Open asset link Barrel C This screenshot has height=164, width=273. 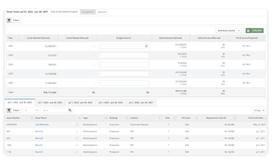point(39,145)
